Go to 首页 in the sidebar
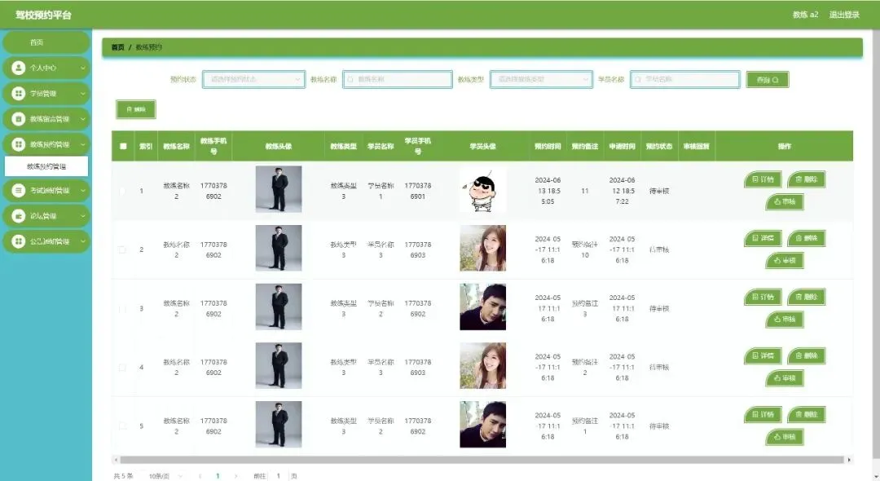 (x=46, y=42)
